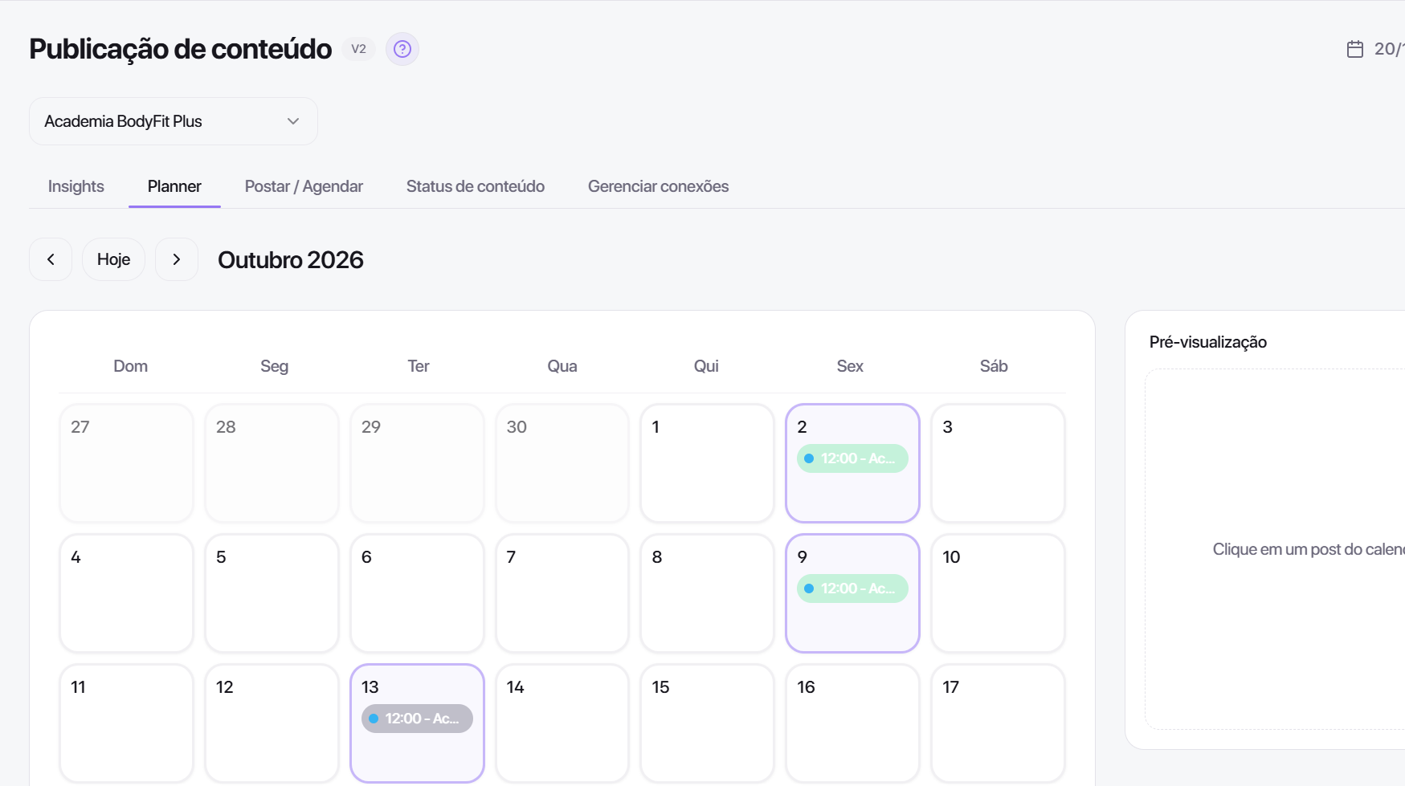
Task: Click previous-month day 28 cell
Action: 272,463
